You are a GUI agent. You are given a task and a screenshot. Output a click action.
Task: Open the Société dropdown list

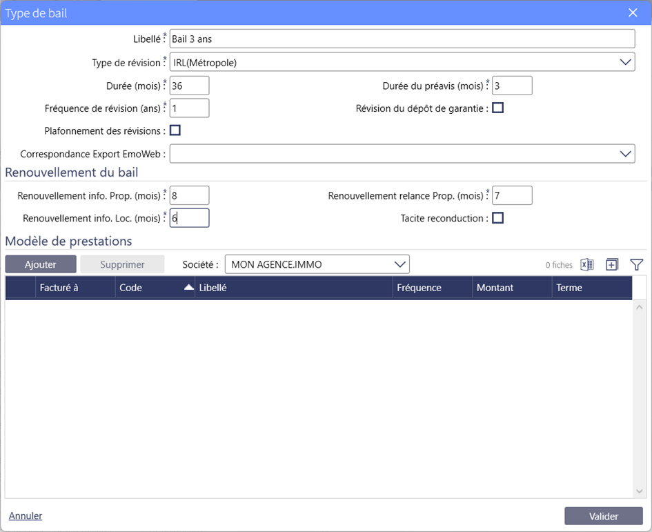coord(400,264)
